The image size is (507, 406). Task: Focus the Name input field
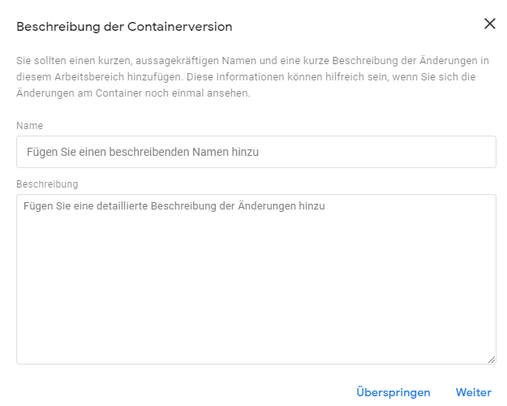pyautogui.click(x=256, y=152)
